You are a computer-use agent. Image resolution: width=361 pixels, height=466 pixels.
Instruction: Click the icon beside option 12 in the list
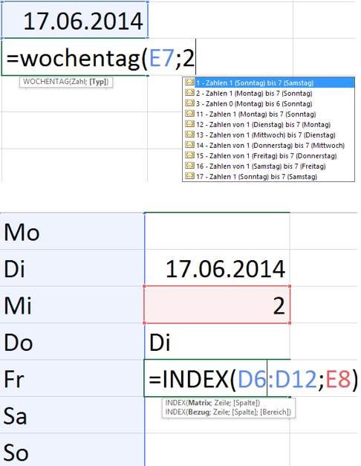[x=189, y=123]
